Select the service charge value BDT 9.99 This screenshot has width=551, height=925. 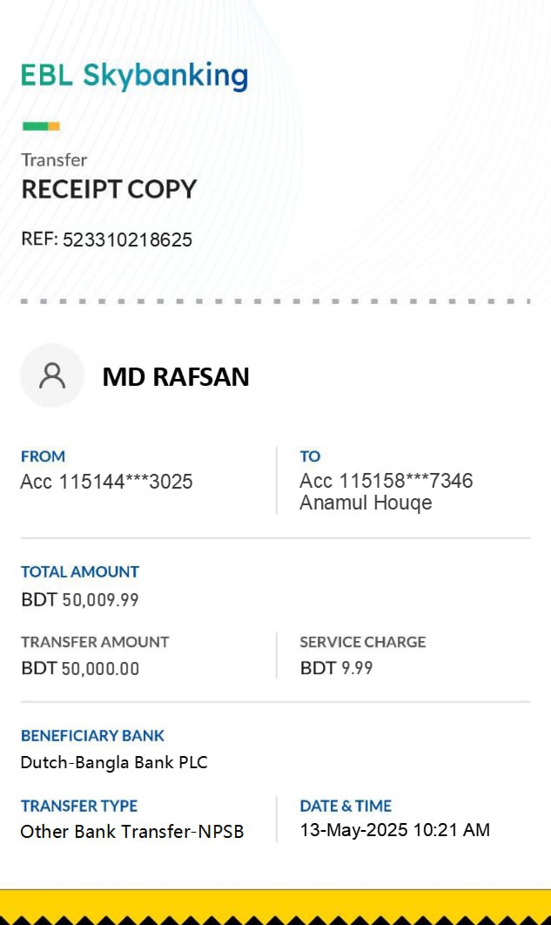point(336,668)
